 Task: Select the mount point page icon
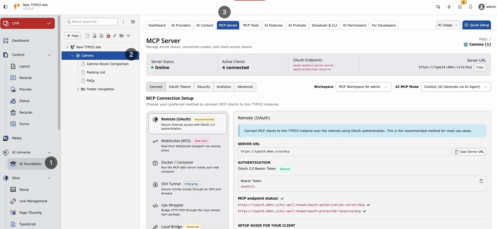pos(108,36)
